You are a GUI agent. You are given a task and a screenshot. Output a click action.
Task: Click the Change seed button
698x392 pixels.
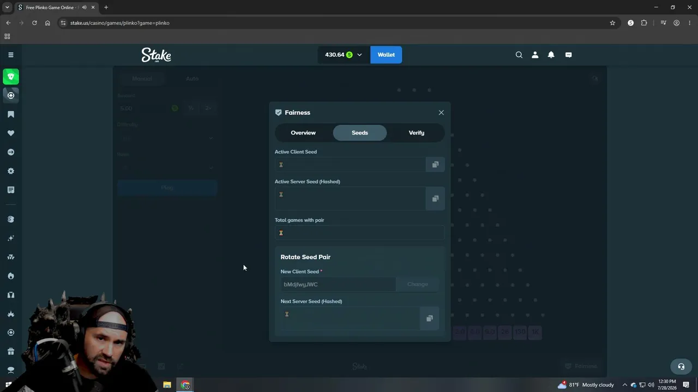point(418,284)
